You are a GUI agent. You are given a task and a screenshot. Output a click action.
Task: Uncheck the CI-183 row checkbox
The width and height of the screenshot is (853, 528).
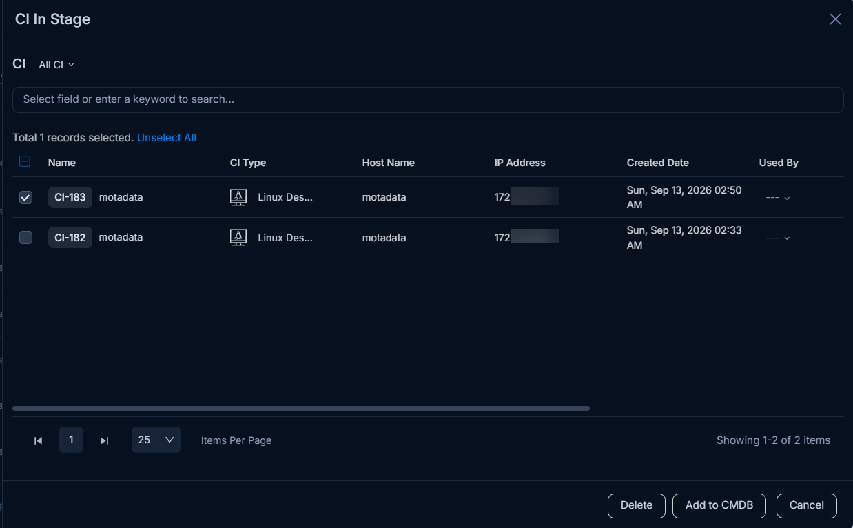[25, 198]
